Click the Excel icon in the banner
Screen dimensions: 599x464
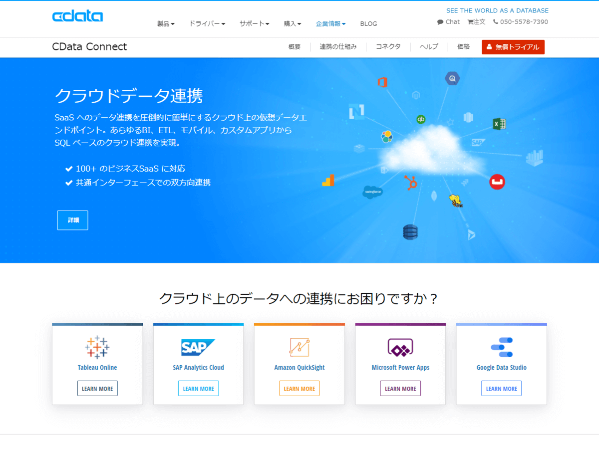(x=499, y=124)
